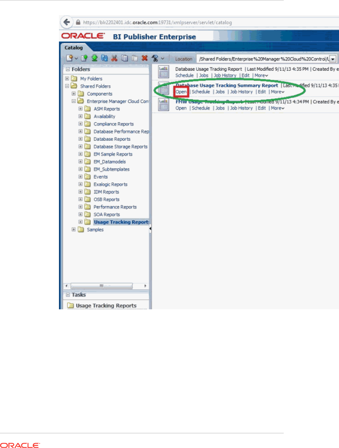Click the Samples folder icon
The height and width of the screenshot is (448, 339).
tap(81, 230)
